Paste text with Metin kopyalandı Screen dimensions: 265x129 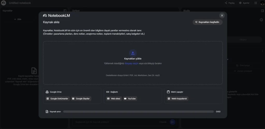178,99
